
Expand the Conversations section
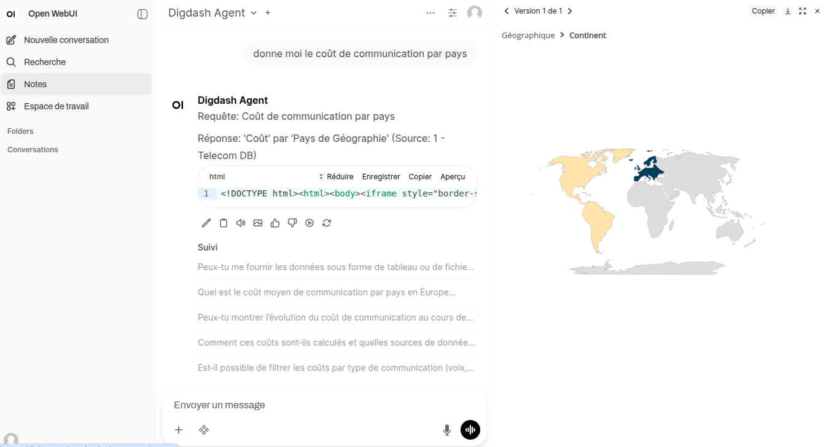pos(33,150)
